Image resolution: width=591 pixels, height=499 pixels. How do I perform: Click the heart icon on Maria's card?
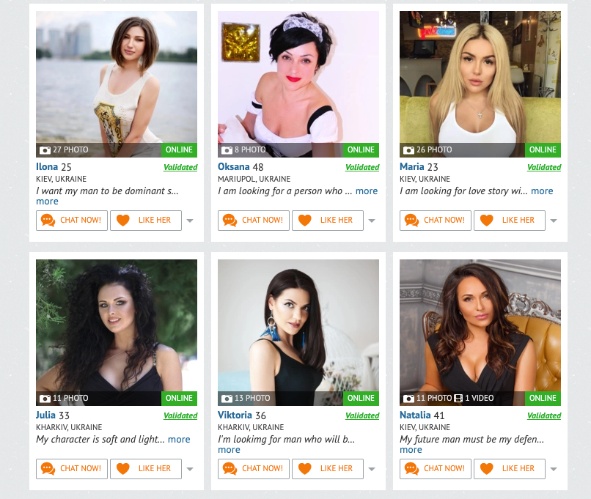tap(487, 221)
